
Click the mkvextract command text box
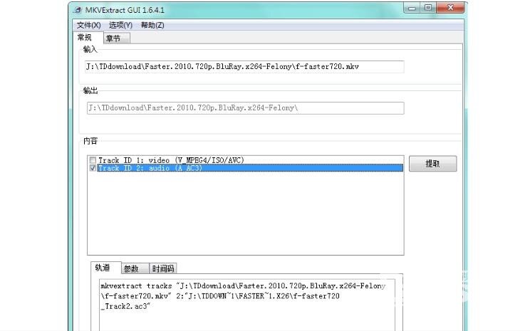pyautogui.click(x=247, y=305)
